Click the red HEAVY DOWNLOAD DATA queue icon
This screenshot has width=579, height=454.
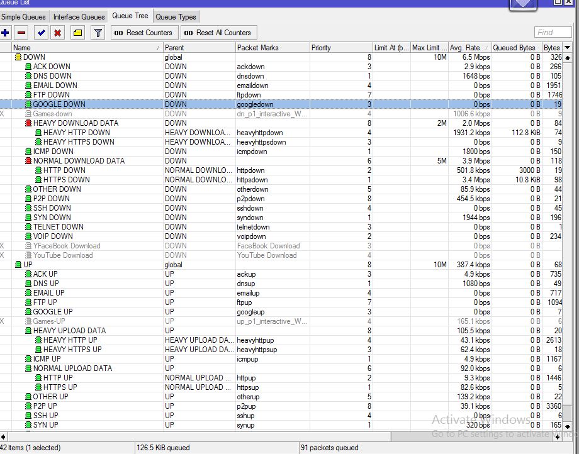pyautogui.click(x=28, y=123)
